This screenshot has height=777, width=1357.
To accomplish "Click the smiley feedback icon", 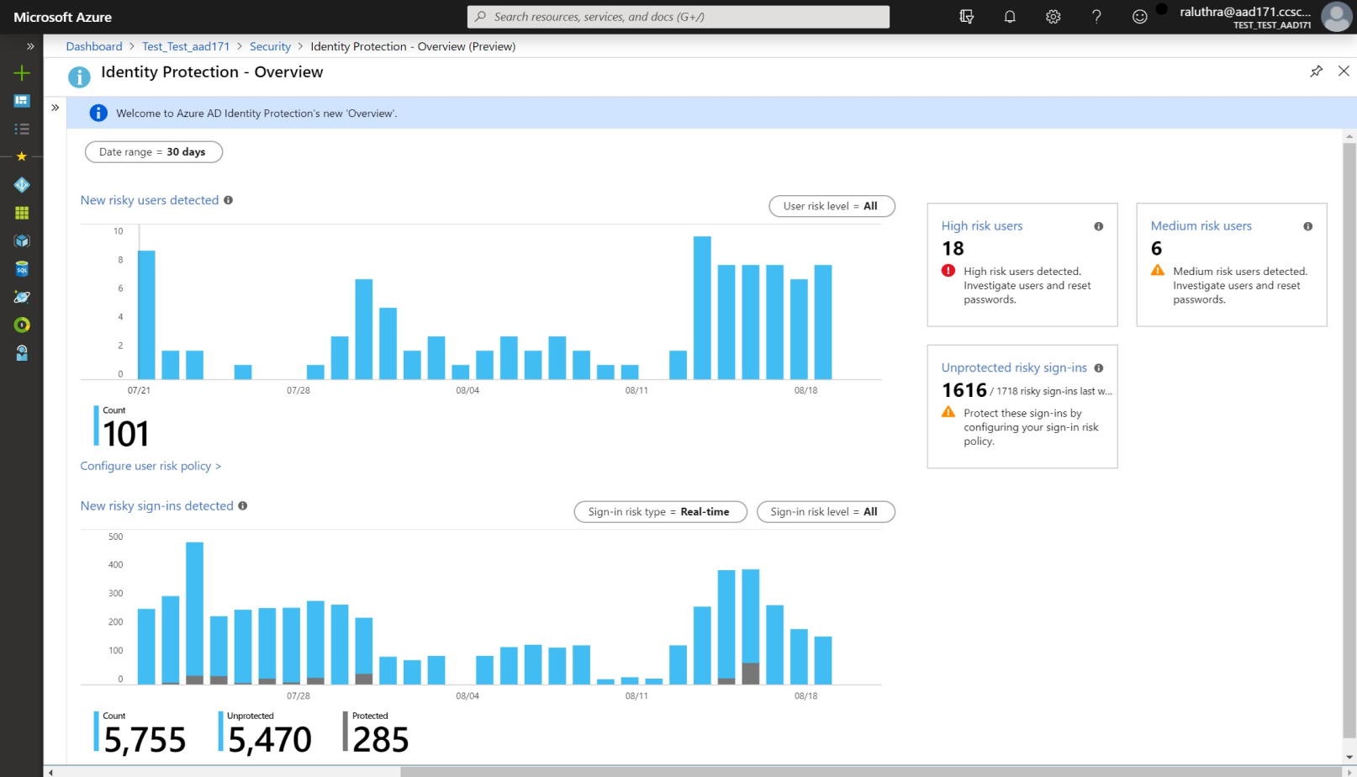I will tap(1139, 17).
